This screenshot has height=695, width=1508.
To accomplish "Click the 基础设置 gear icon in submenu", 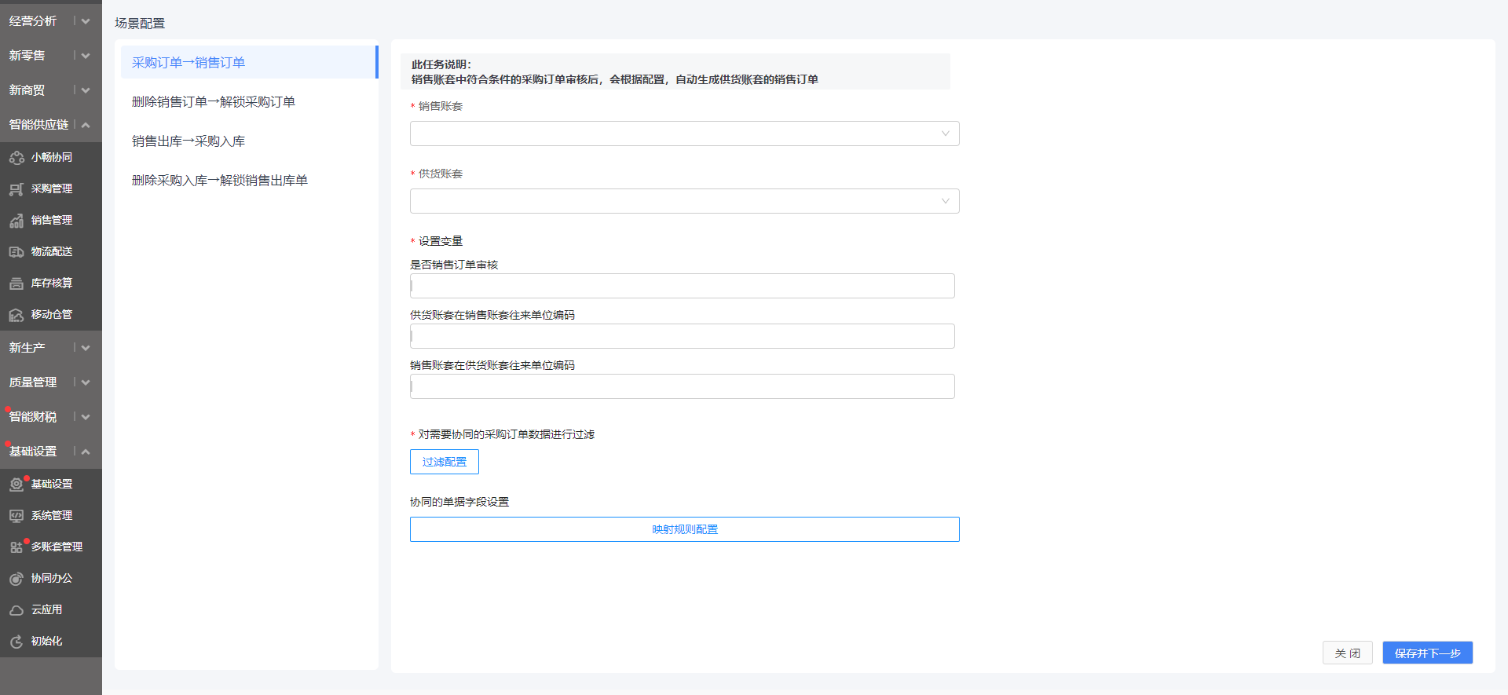I will pos(16,485).
